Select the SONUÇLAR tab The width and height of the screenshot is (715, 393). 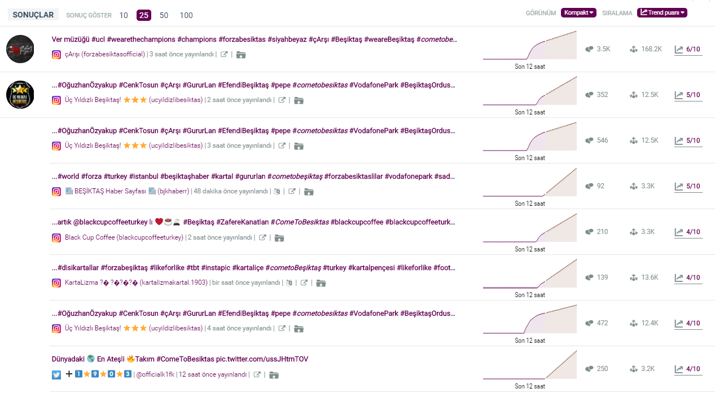click(33, 15)
